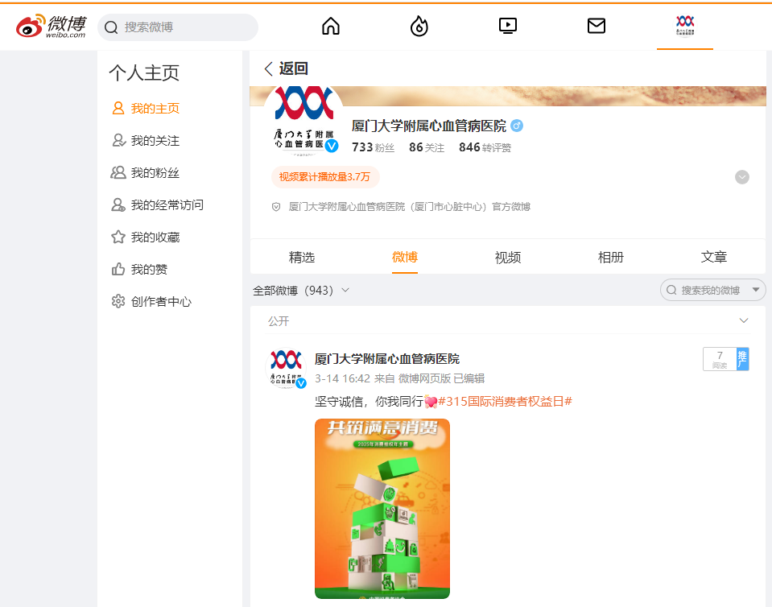Viewport: 772px width, 607px height.
Task: Click the blue V verification badge on the avatar
Action: coord(331,146)
